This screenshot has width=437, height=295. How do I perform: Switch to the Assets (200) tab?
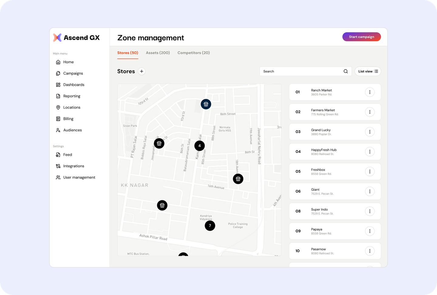tap(158, 53)
